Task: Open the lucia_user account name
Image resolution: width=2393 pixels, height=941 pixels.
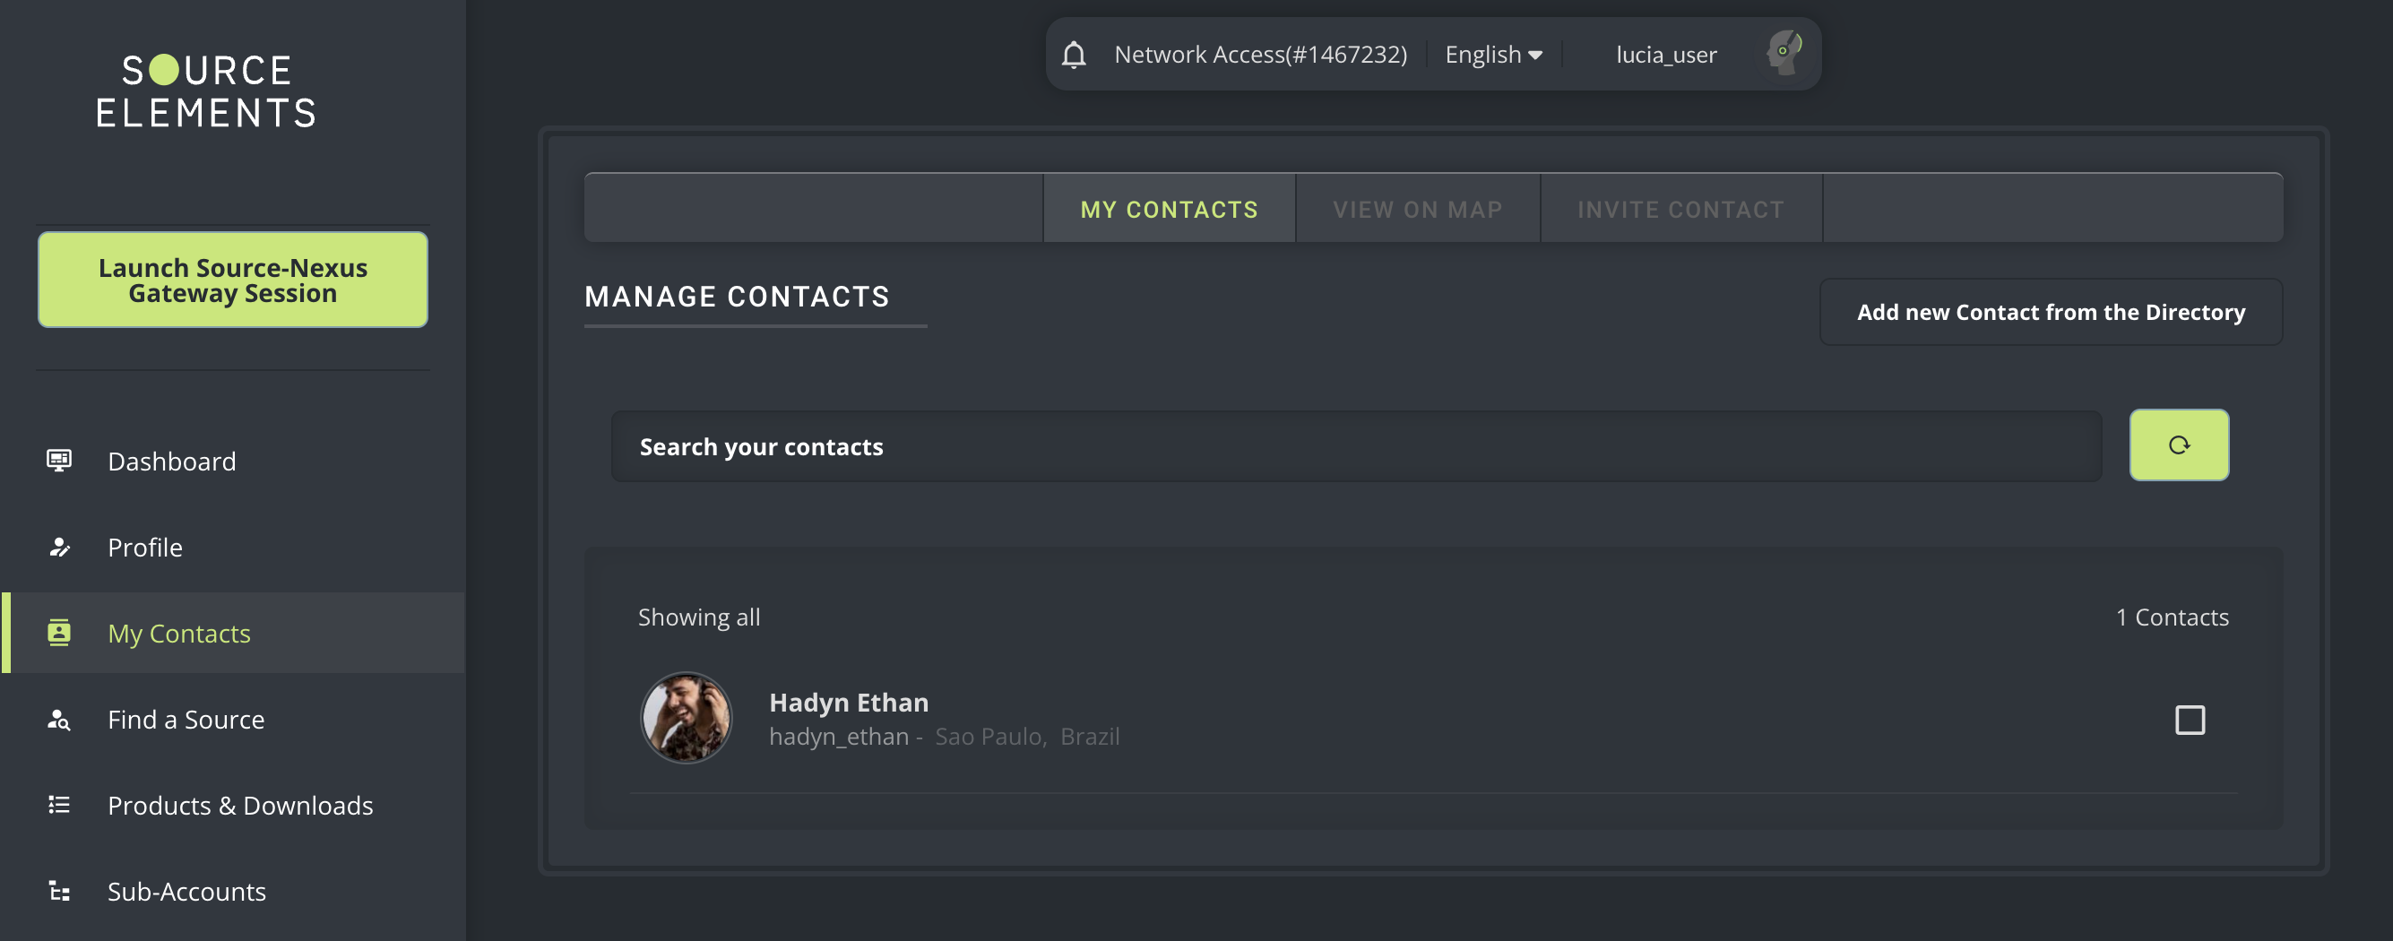Action: [1665, 55]
